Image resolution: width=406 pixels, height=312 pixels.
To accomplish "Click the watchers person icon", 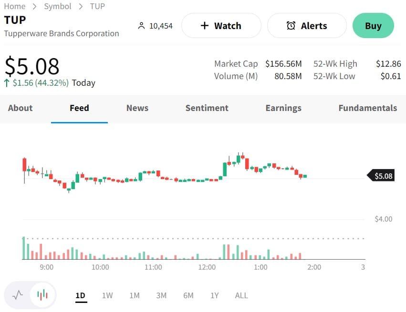I will (141, 26).
